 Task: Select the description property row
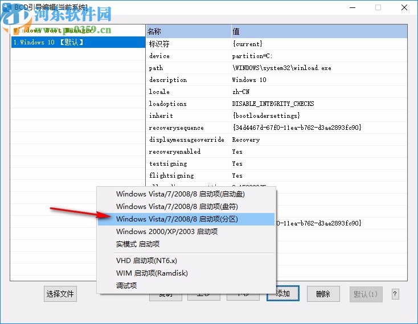coord(276,80)
